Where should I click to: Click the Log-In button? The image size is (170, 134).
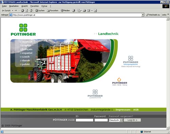132,120
